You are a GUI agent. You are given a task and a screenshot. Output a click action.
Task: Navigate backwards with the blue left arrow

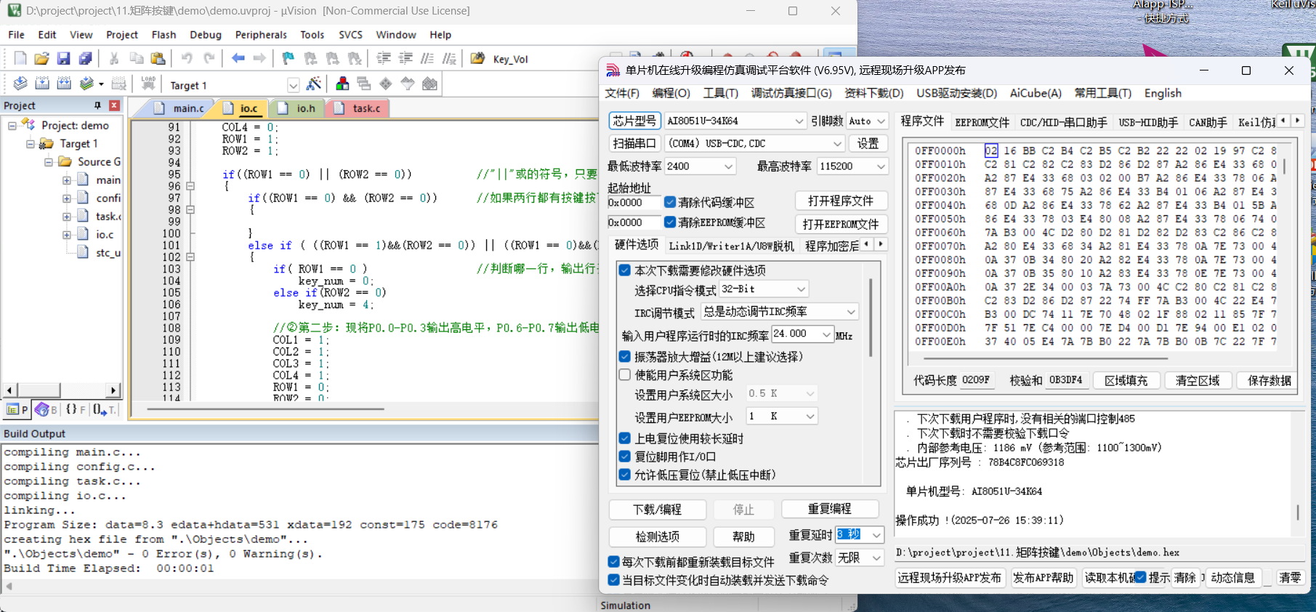coord(238,58)
